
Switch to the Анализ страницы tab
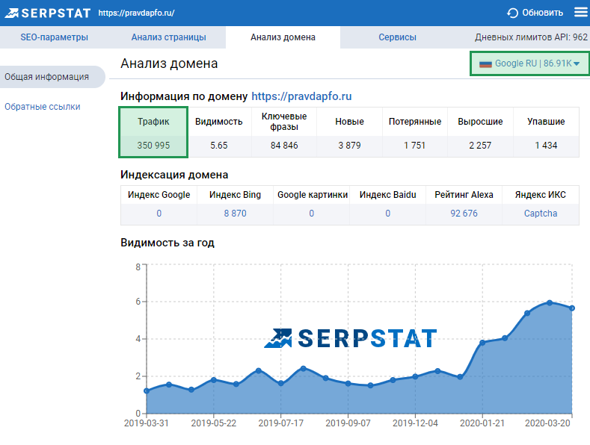coord(168,37)
